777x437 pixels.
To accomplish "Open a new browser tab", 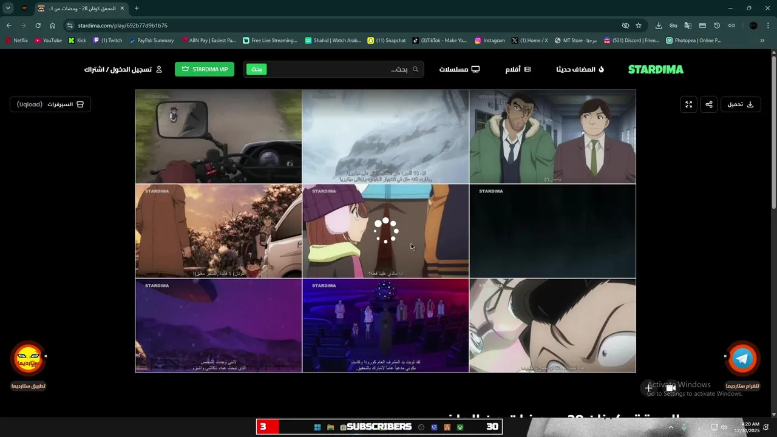I will (137, 8).
